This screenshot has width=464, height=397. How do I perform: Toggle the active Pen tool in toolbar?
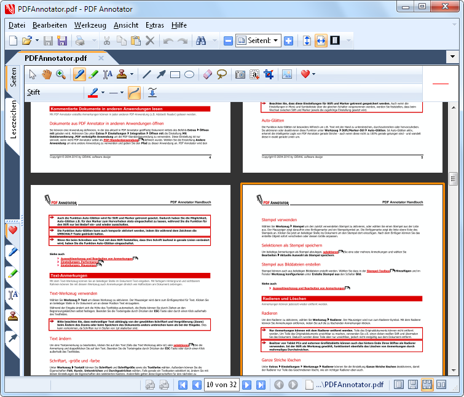[79, 74]
